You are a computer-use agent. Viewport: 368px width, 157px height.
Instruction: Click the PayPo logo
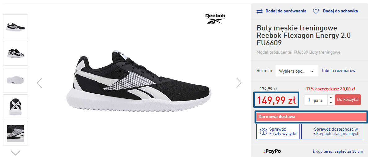tap(272, 151)
